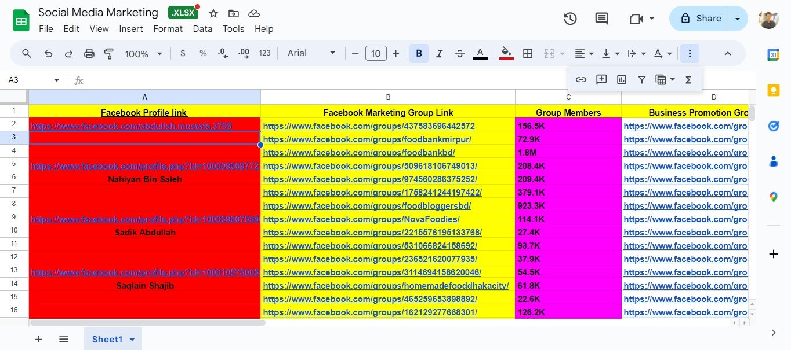Viewport: 791px width, 350px height.
Task: Check the cloud document status icon
Action: point(253,13)
